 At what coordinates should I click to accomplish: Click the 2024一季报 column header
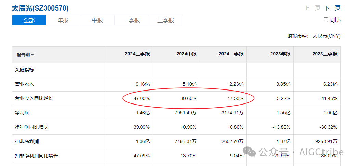[x=231, y=54]
